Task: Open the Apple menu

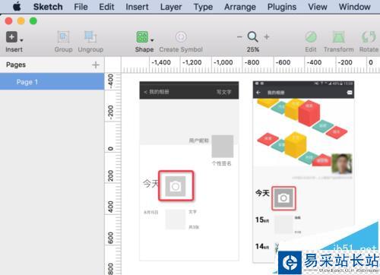Action: [x=17, y=7]
